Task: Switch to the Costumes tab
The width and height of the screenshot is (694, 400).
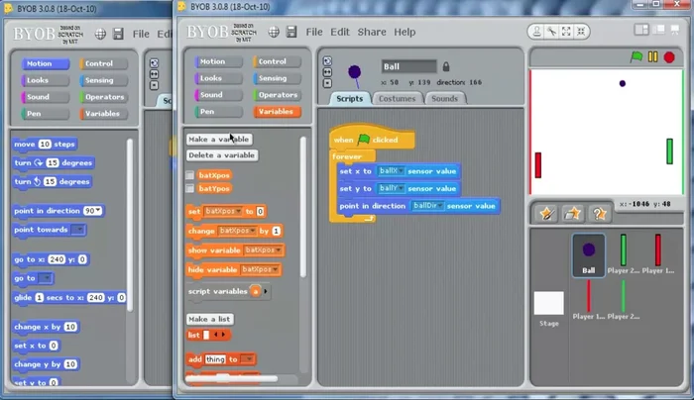Action: point(397,99)
